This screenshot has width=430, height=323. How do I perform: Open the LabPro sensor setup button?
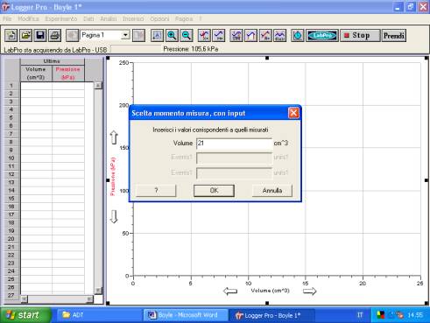click(x=322, y=36)
